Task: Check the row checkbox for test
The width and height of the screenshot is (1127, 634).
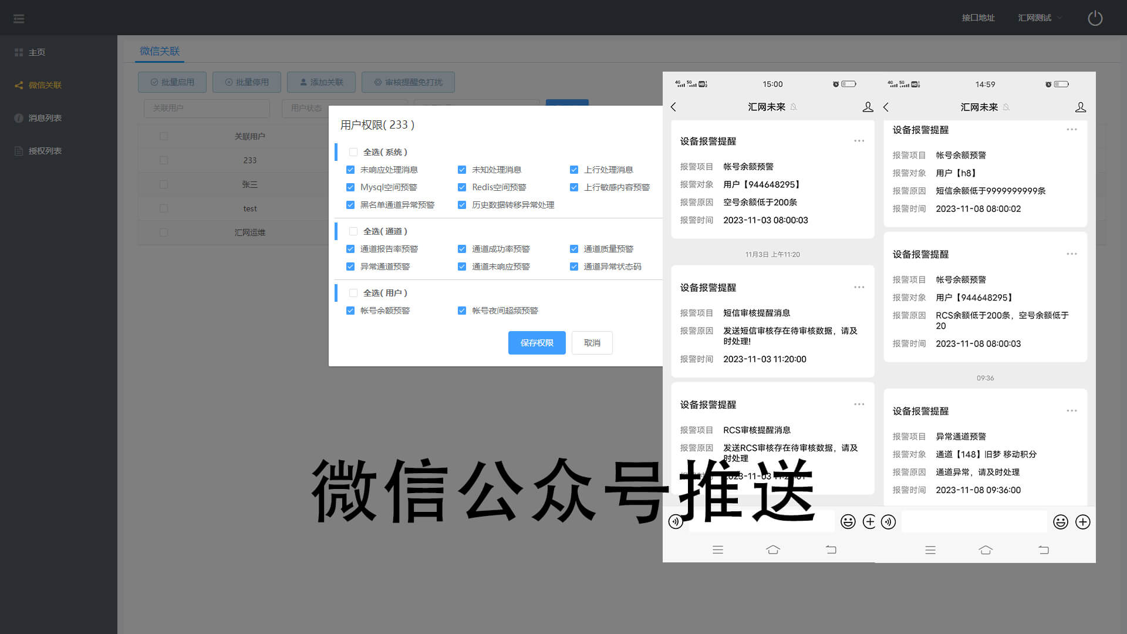Action: 164,208
